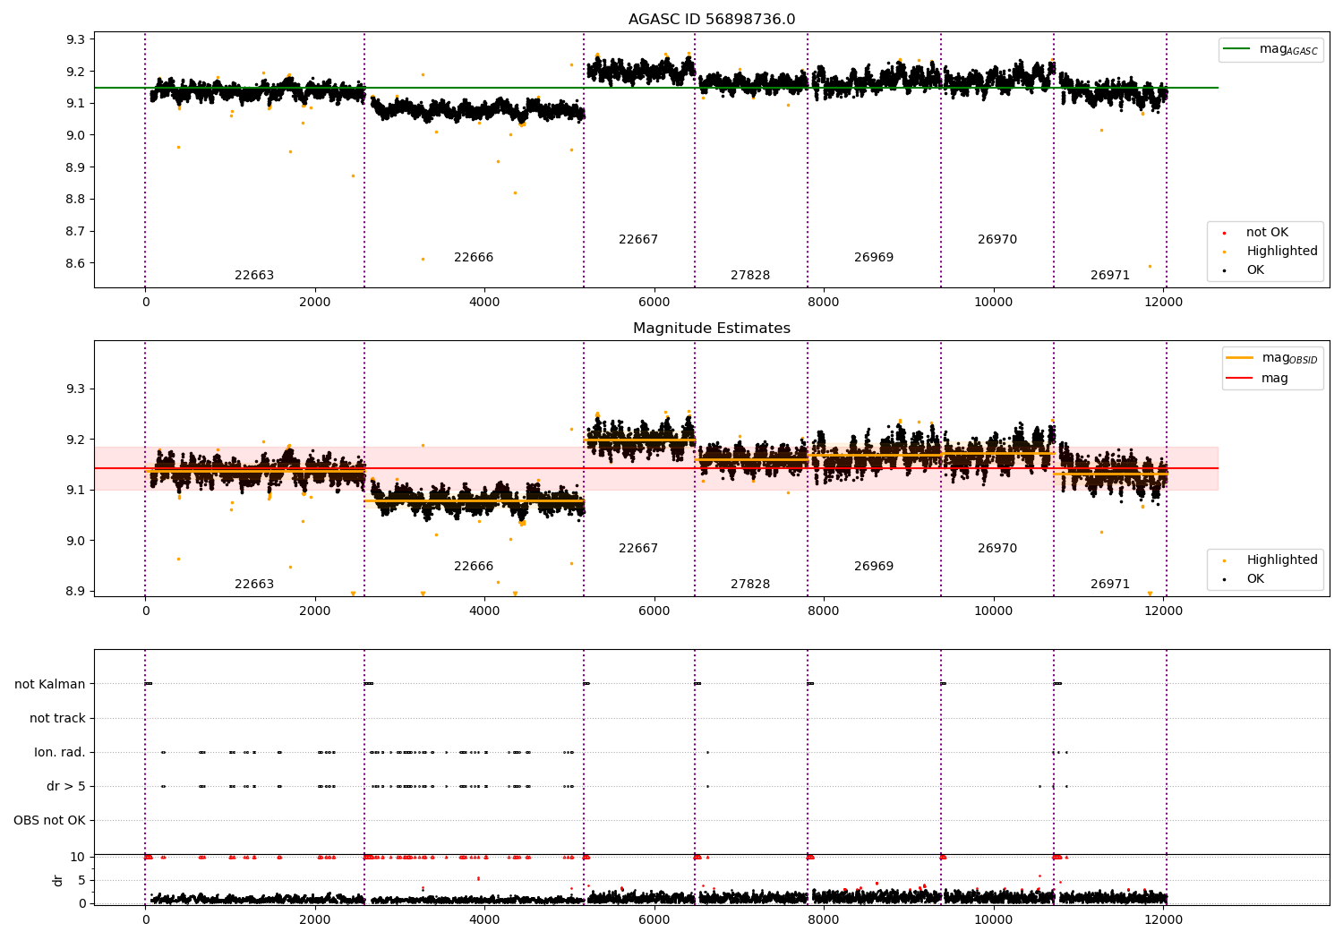
Task: Click obsid label 27828 in Magnitude Estimates plot
Action: [x=750, y=585]
